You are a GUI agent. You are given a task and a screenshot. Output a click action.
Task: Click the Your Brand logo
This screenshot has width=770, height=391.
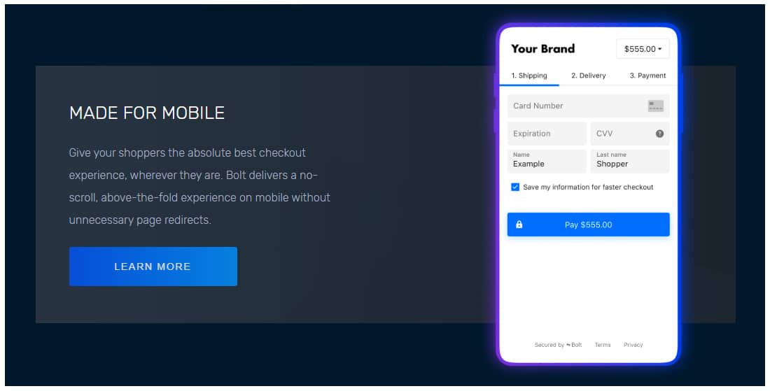click(x=542, y=48)
